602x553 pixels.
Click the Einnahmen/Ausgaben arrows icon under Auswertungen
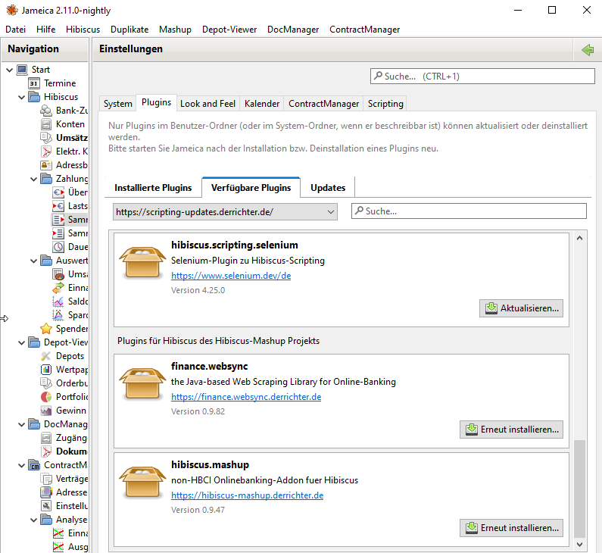pos(58,288)
